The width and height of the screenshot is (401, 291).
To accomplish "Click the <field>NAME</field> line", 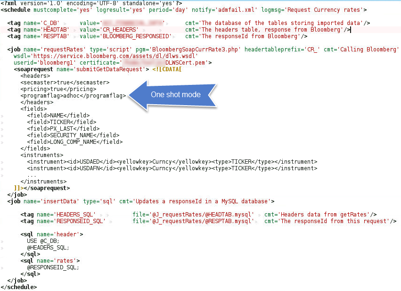I will (58, 116).
